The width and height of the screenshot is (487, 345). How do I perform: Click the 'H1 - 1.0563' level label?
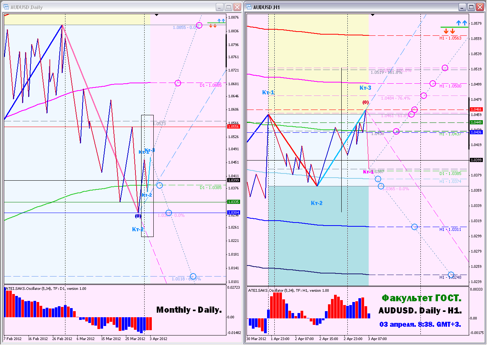tap(450, 38)
